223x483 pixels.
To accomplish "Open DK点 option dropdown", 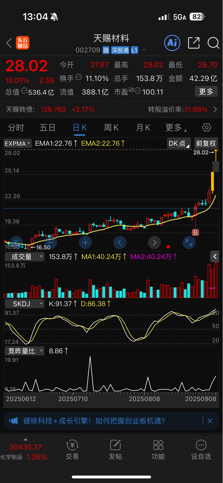I will (x=179, y=143).
